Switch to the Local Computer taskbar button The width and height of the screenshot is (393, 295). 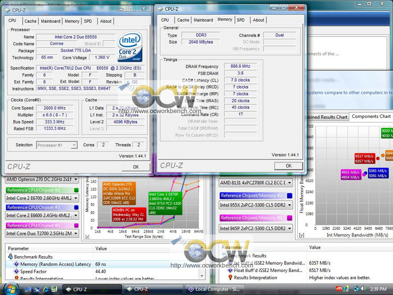214,289
